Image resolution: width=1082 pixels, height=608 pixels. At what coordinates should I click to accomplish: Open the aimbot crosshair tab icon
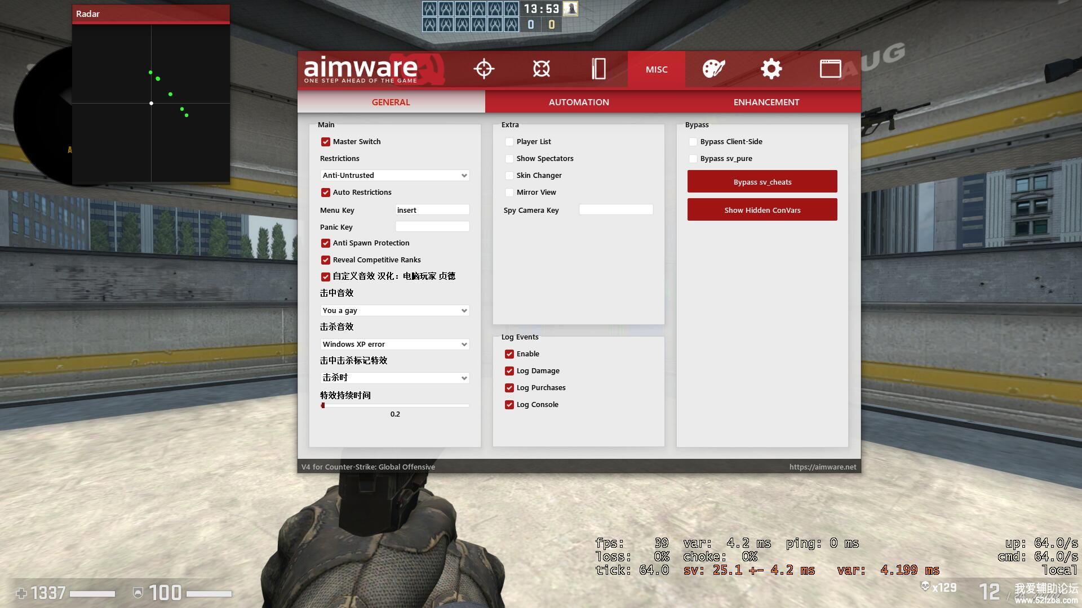click(x=484, y=69)
